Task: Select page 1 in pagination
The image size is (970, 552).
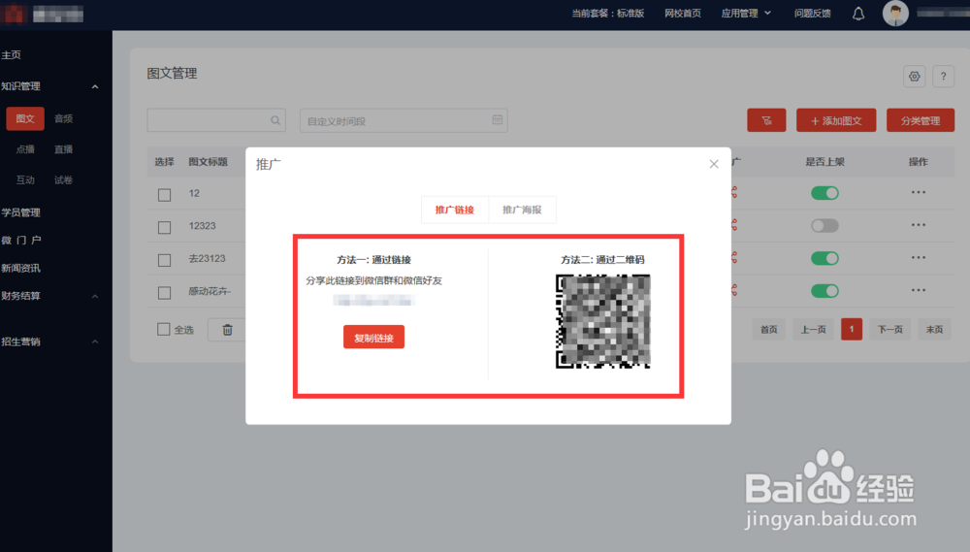Action: tap(852, 329)
